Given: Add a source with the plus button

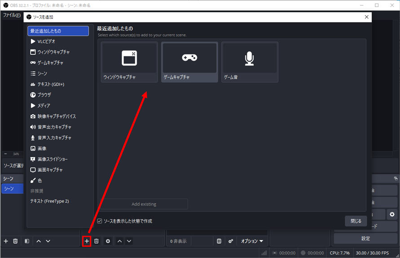Looking at the screenshot, I should pyautogui.click(x=87, y=241).
